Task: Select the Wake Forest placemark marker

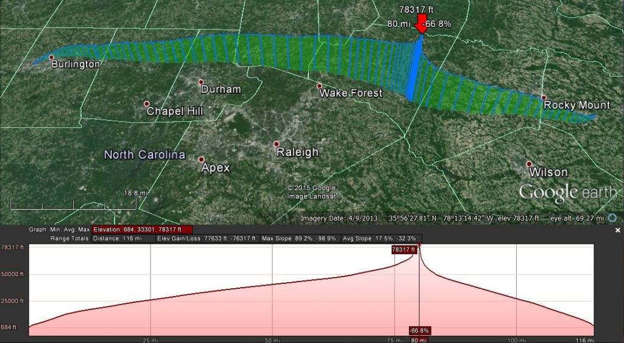Action: tap(319, 86)
